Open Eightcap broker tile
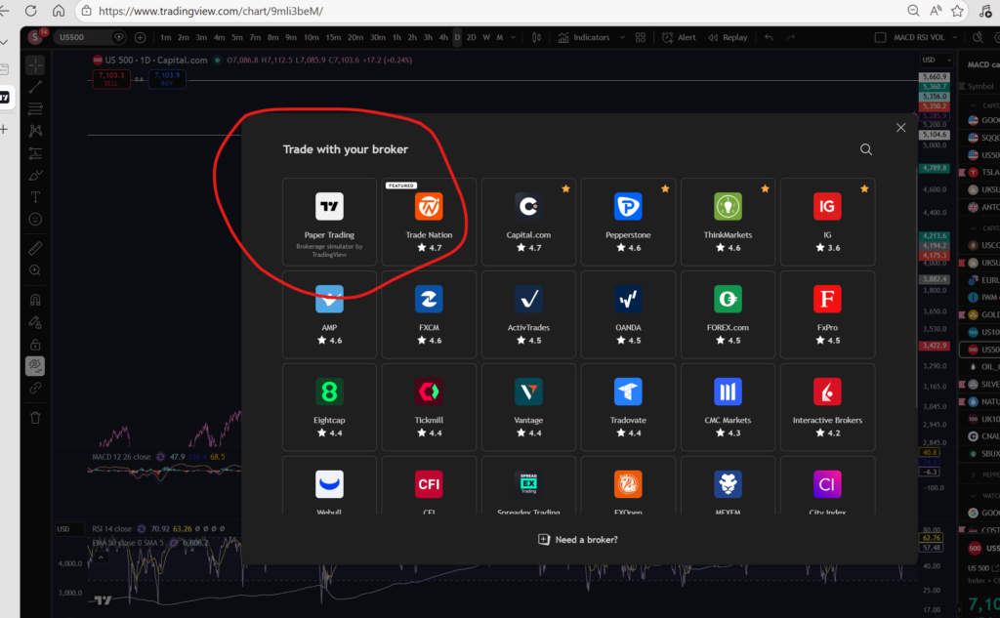This screenshot has height=618, width=1000. coord(329,407)
